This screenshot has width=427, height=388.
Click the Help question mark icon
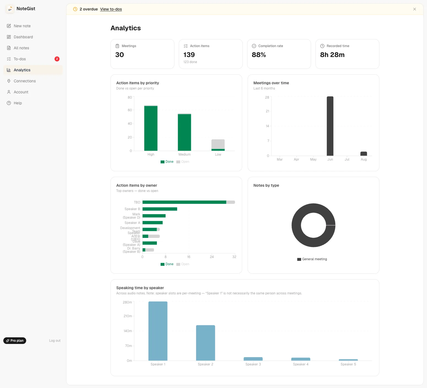point(9,103)
